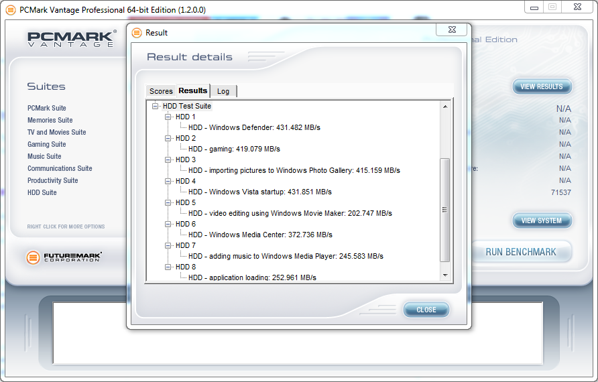Select 'Windows Media Center: 372.736 MB/s' row

click(261, 235)
